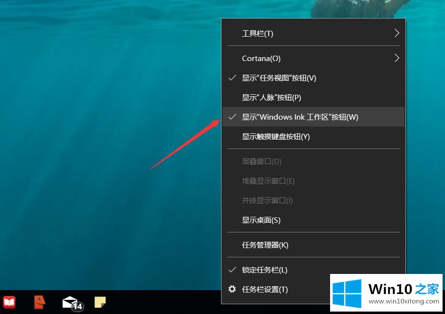The image size is (445, 314).
Task: Open the Mail app with 14 badge
Action: point(72,304)
